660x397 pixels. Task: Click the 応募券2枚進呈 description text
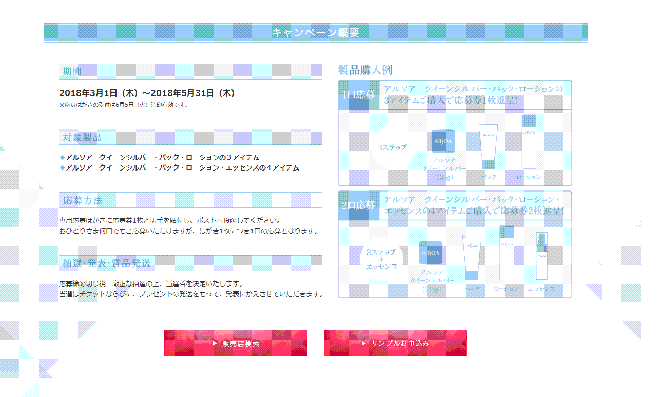474,205
